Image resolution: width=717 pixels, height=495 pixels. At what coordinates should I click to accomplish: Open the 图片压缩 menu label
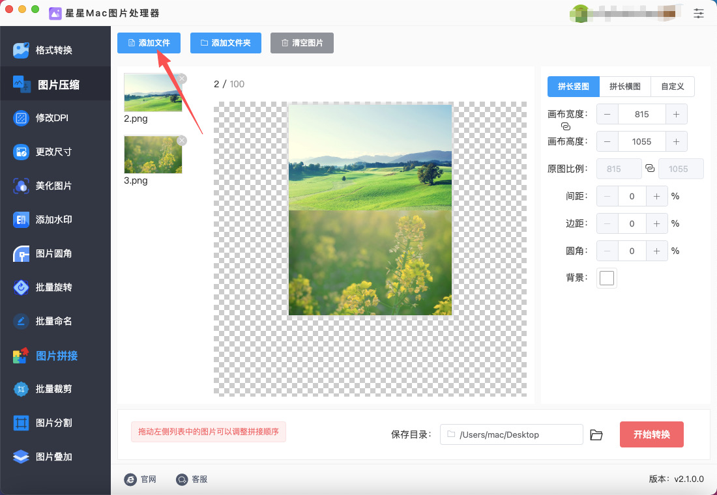coord(59,85)
